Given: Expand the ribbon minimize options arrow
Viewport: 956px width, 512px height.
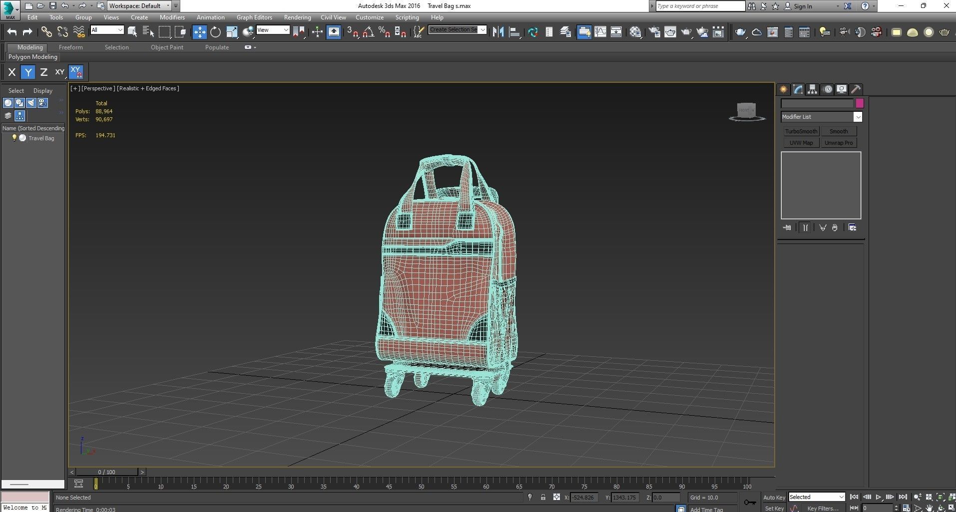Looking at the screenshot, I should pyautogui.click(x=255, y=47).
